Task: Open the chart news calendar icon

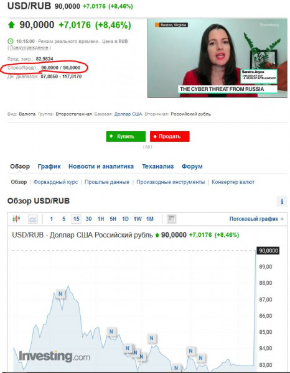Action: coord(171,219)
